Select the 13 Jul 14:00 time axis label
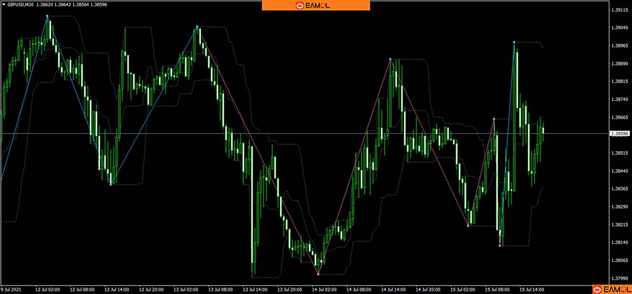 pos(255,290)
